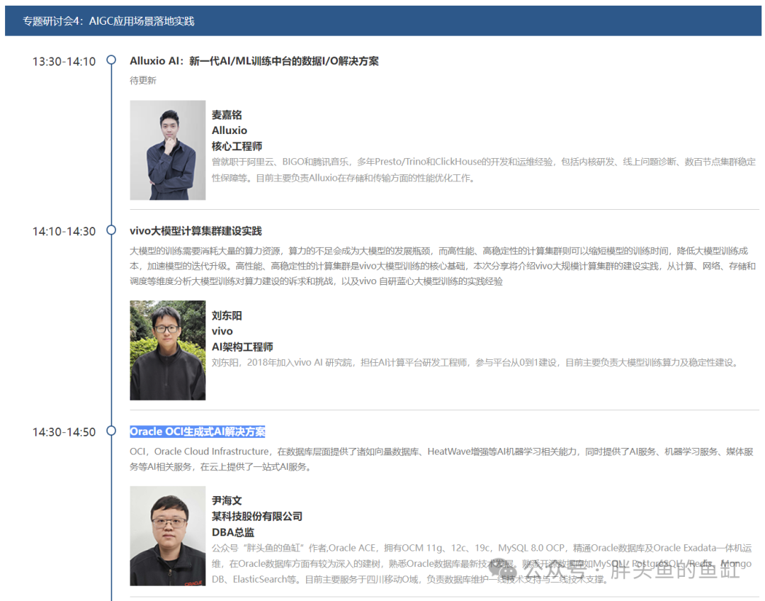Select the company name vivo under 刘东阳
This screenshot has width=765, height=601.
222,331
